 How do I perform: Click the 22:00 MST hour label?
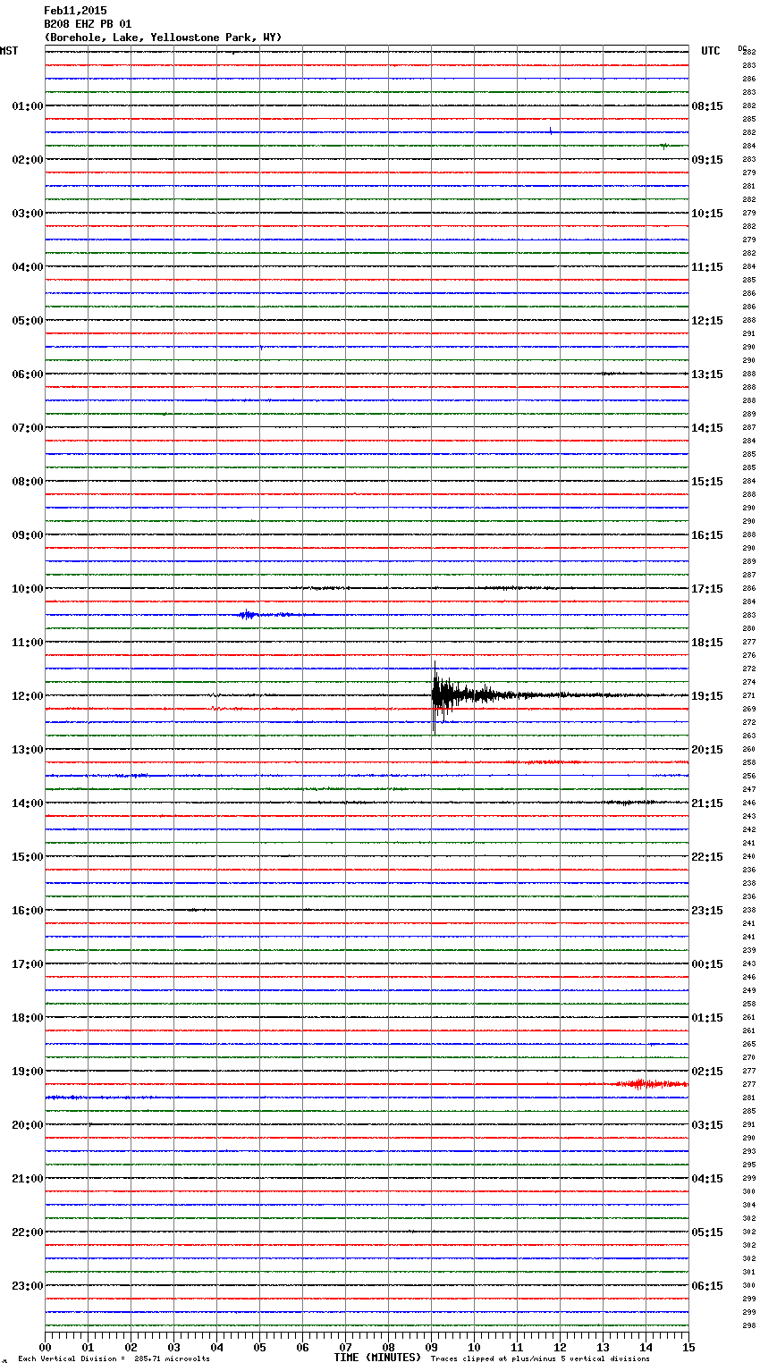(x=28, y=1232)
